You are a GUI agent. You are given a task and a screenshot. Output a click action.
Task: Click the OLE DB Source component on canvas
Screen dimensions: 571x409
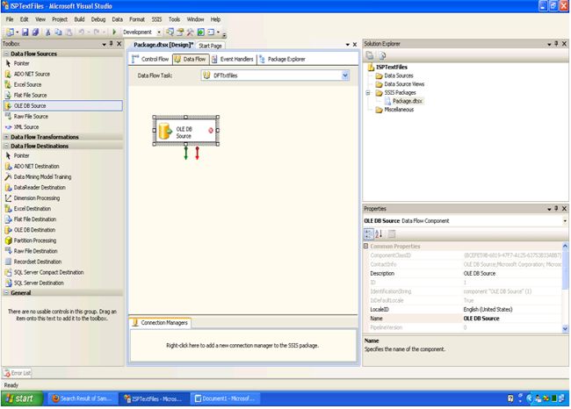[185, 131]
